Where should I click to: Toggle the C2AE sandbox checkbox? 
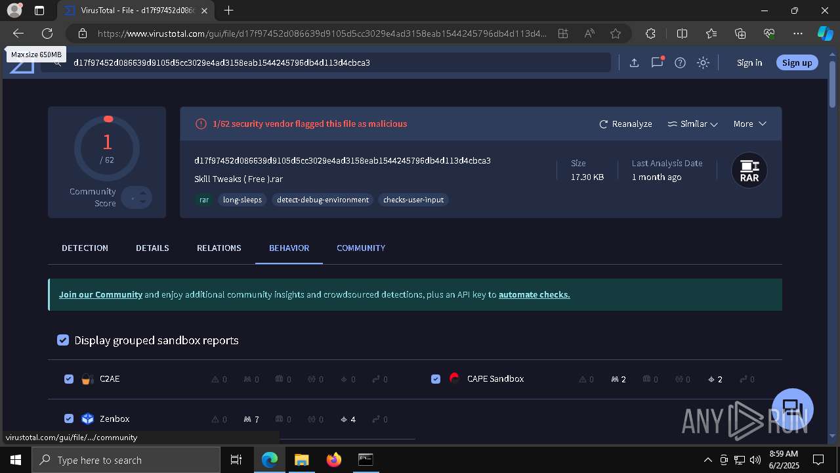[x=69, y=379]
